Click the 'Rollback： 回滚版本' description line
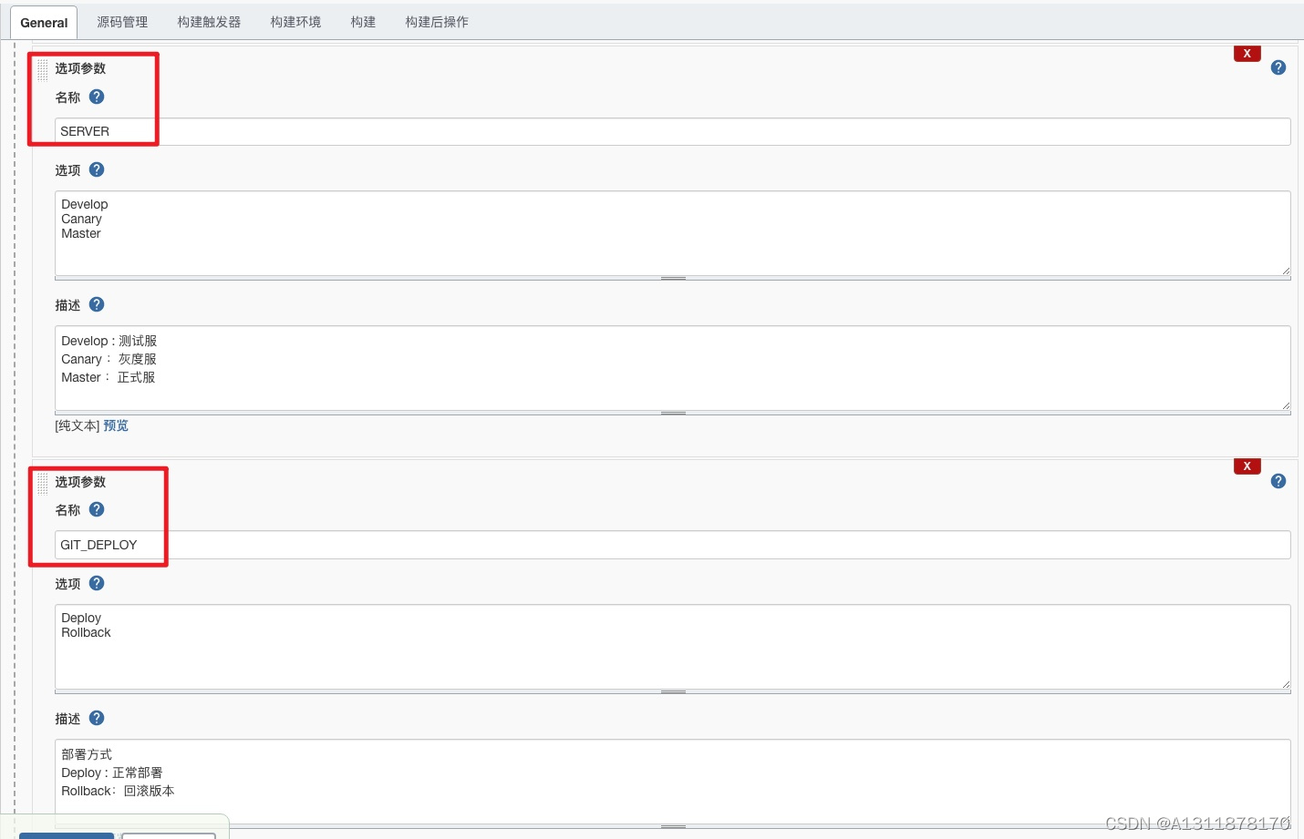Image resolution: width=1304 pixels, height=839 pixels. (x=118, y=791)
